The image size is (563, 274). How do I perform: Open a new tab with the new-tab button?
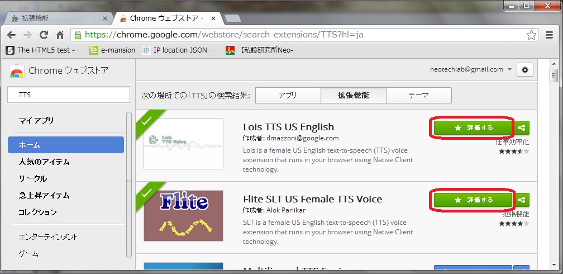pyautogui.click(x=233, y=18)
